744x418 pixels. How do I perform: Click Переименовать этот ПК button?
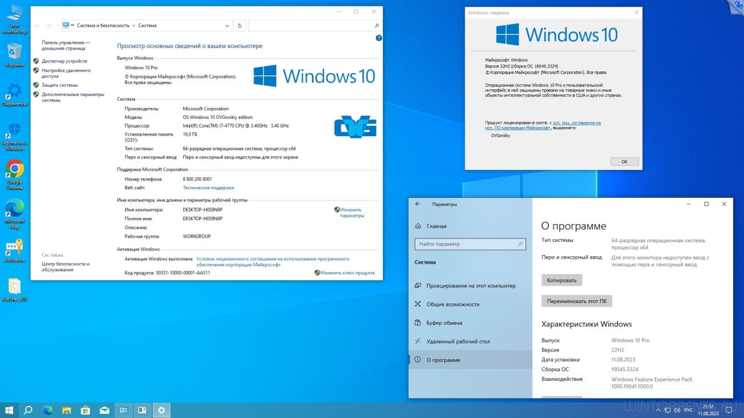tap(577, 301)
